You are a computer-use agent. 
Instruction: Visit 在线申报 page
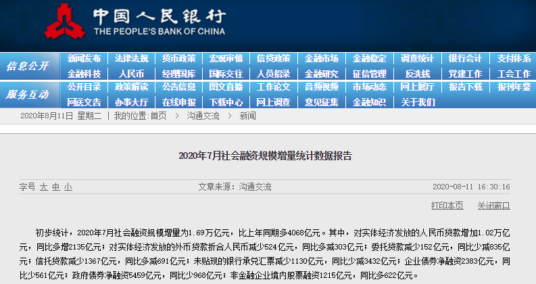(x=179, y=102)
